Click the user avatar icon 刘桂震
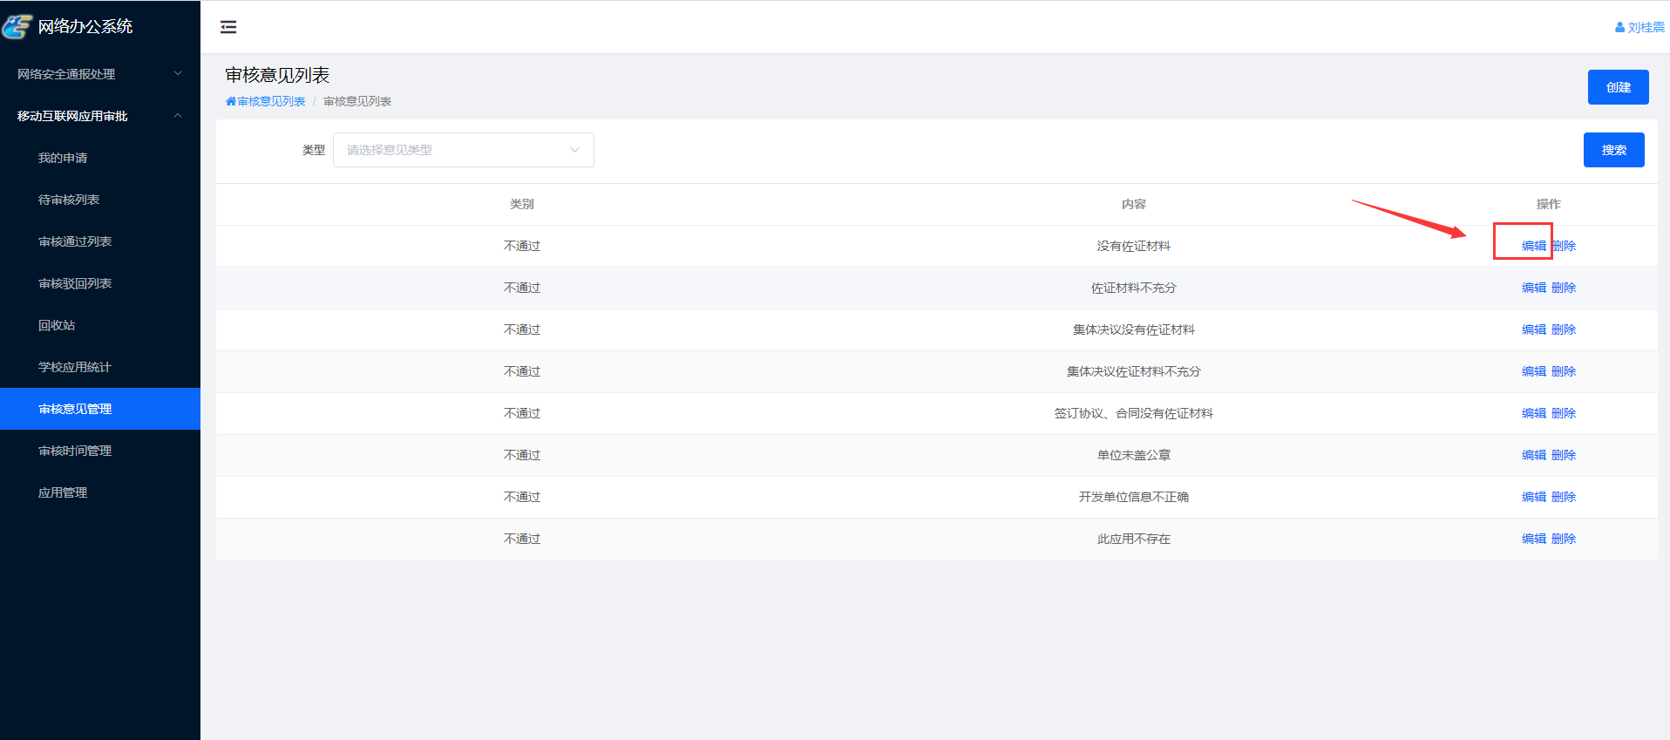 (1619, 28)
